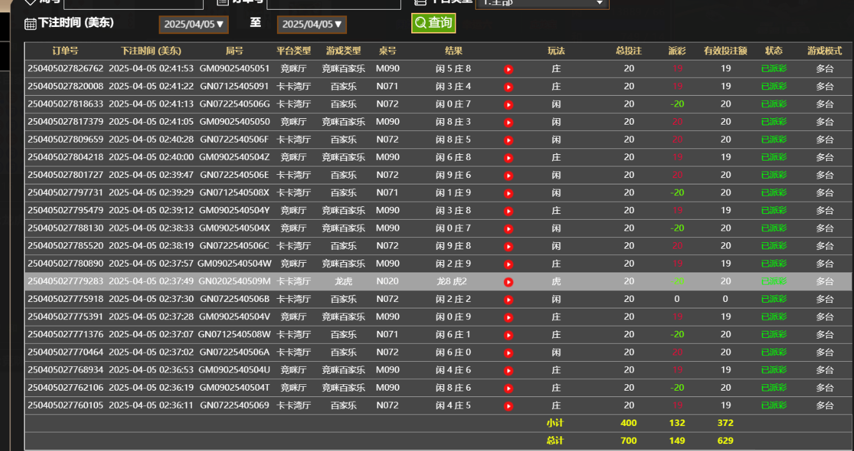Click replay icon for round GN0712540508W

coord(508,335)
